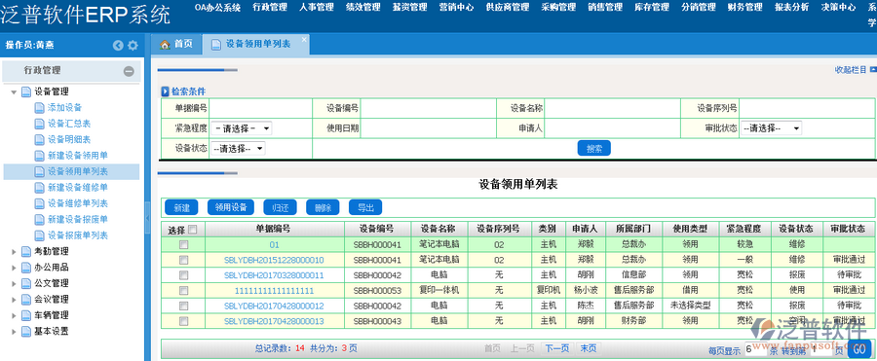
Task: Click the 收起栏目 collapse icon
Action: pos(873,69)
